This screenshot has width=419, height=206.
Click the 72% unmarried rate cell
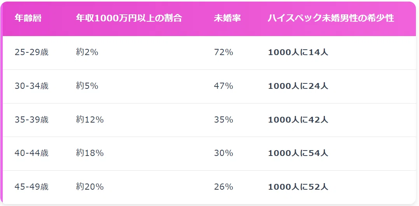pos(223,52)
